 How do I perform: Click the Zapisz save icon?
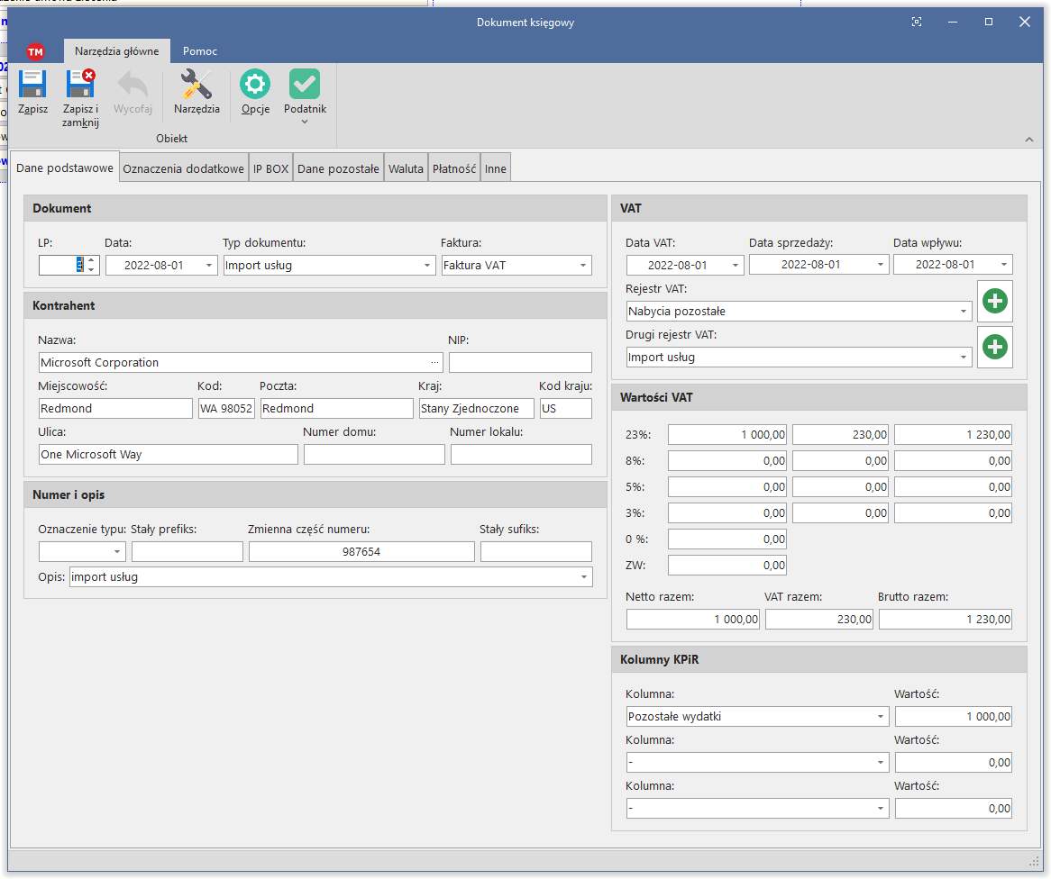[x=32, y=86]
